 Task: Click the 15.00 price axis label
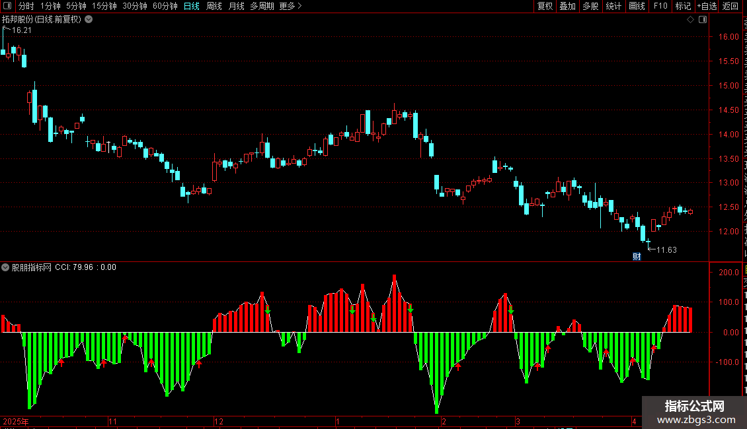(x=728, y=86)
